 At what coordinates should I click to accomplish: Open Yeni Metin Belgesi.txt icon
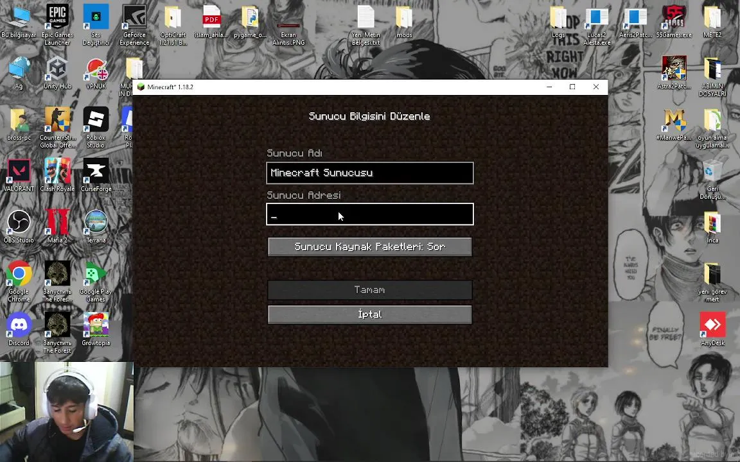(366, 25)
